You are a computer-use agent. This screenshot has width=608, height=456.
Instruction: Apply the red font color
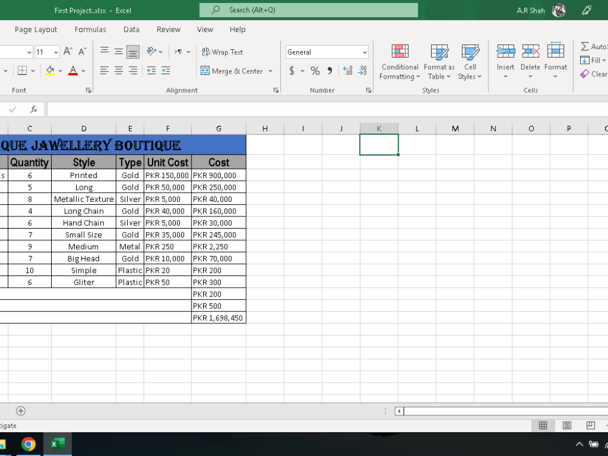point(73,71)
